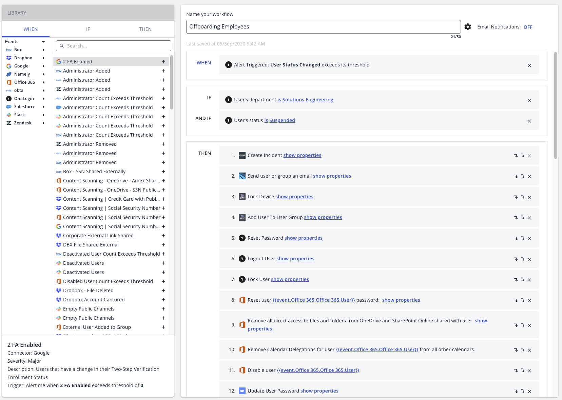Remove the department condition
The width and height of the screenshot is (562, 400).
click(x=529, y=100)
